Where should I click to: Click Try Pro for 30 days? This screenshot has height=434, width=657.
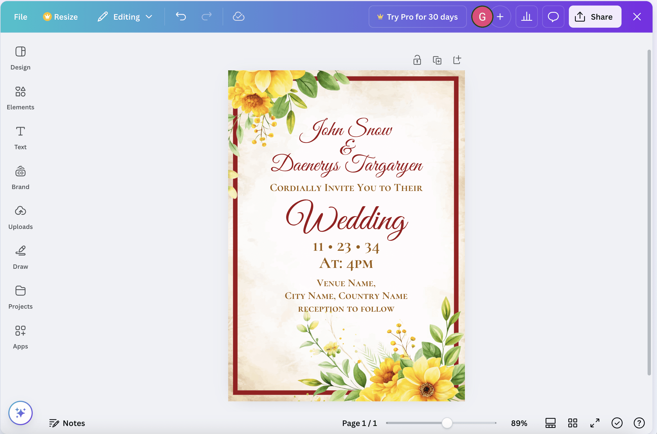point(417,17)
